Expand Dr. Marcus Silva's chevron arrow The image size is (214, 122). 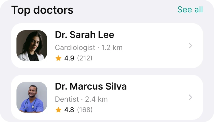(190, 97)
